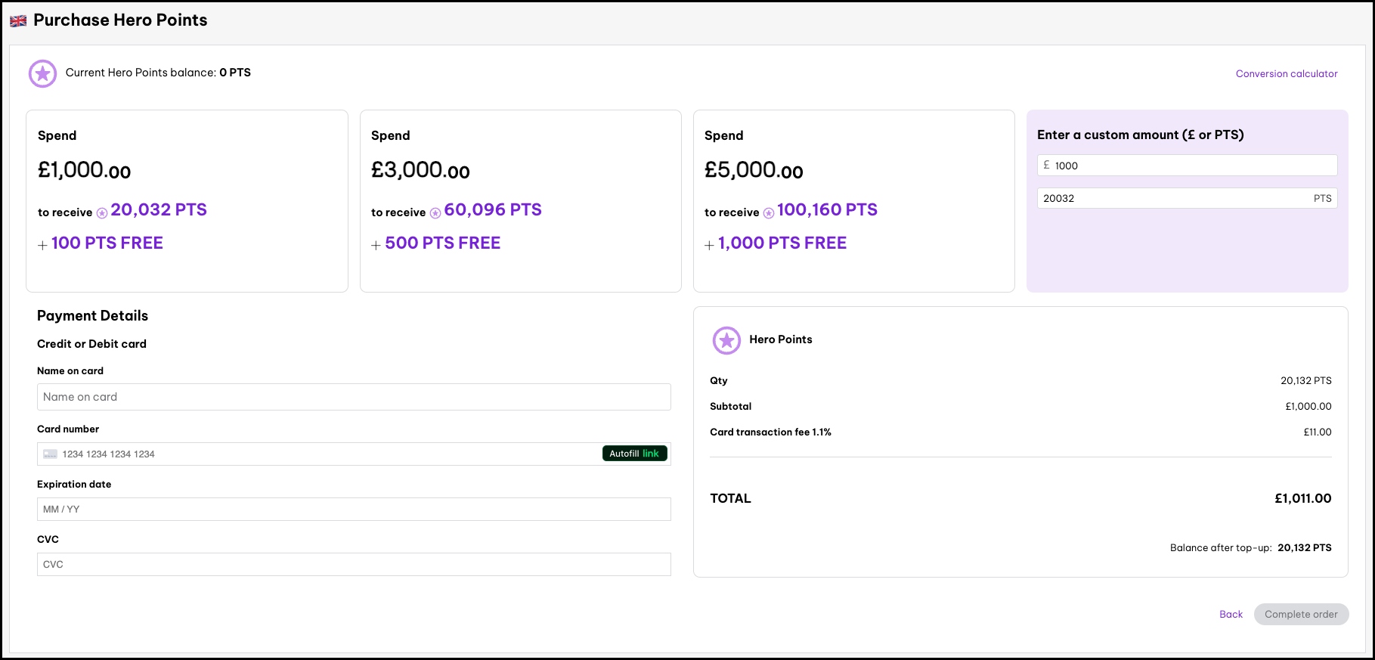Click into the CVC input field

click(354, 565)
